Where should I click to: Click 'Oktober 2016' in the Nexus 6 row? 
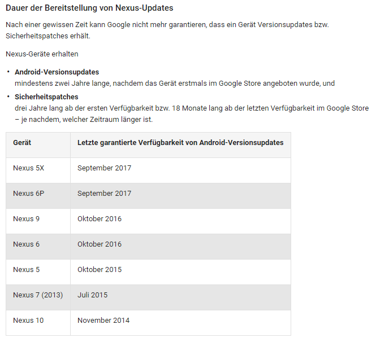(x=100, y=244)
